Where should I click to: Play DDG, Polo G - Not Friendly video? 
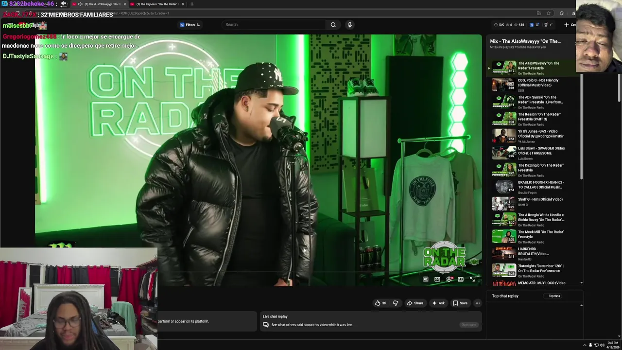click(535, 85)
